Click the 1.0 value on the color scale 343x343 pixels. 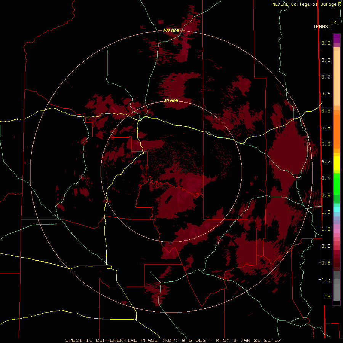[x=326, y=229]
